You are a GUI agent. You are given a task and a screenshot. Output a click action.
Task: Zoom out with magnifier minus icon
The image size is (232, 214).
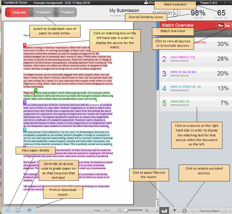[x=120, y=211]
